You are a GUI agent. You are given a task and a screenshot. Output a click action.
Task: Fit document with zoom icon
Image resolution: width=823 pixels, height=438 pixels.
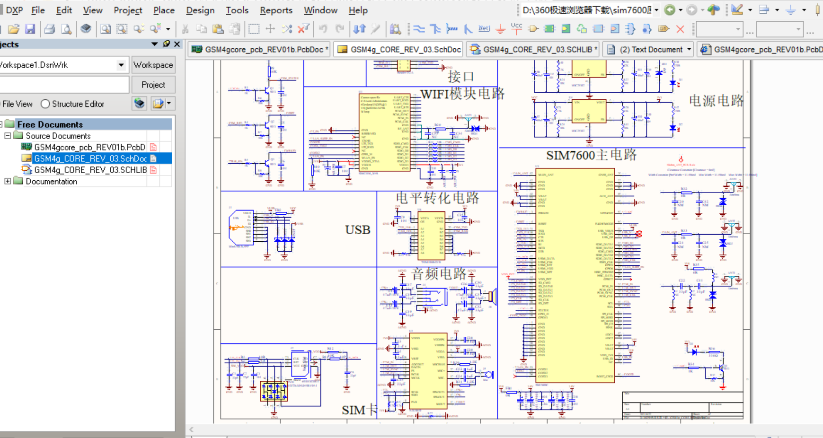pos(105,29)
